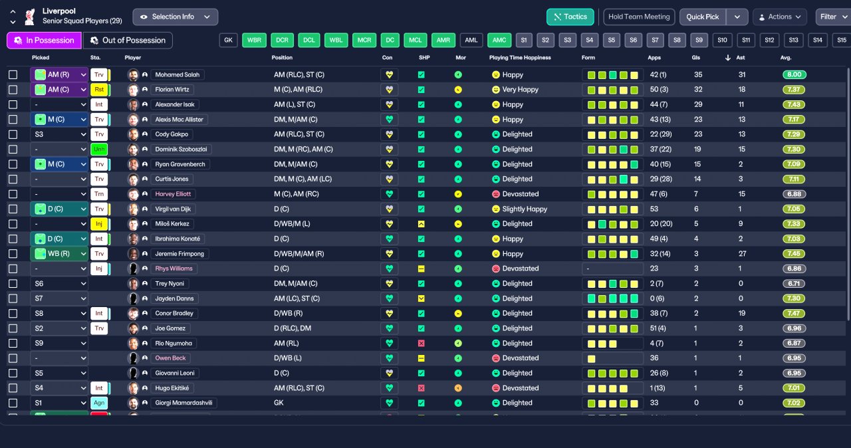Screen dimensions: 851x448
Task: Click Unh status badge for Dominik Szoboszlai
Action: 99,150
